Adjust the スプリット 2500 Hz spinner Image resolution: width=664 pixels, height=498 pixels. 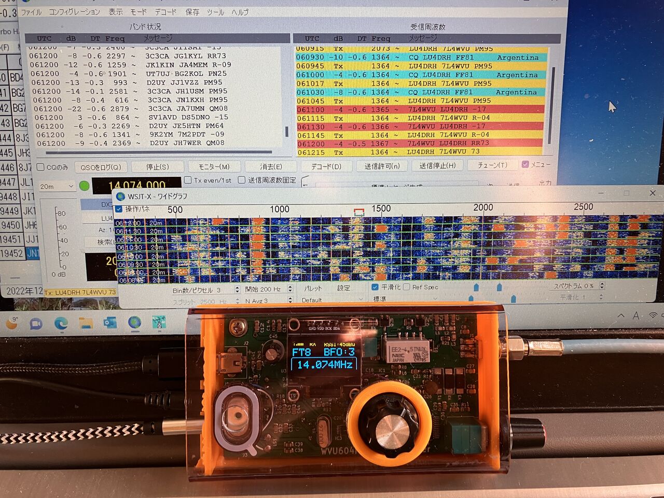[237, 301]
